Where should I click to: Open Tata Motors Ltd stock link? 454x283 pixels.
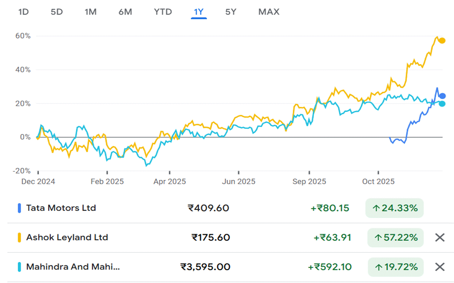61,208
